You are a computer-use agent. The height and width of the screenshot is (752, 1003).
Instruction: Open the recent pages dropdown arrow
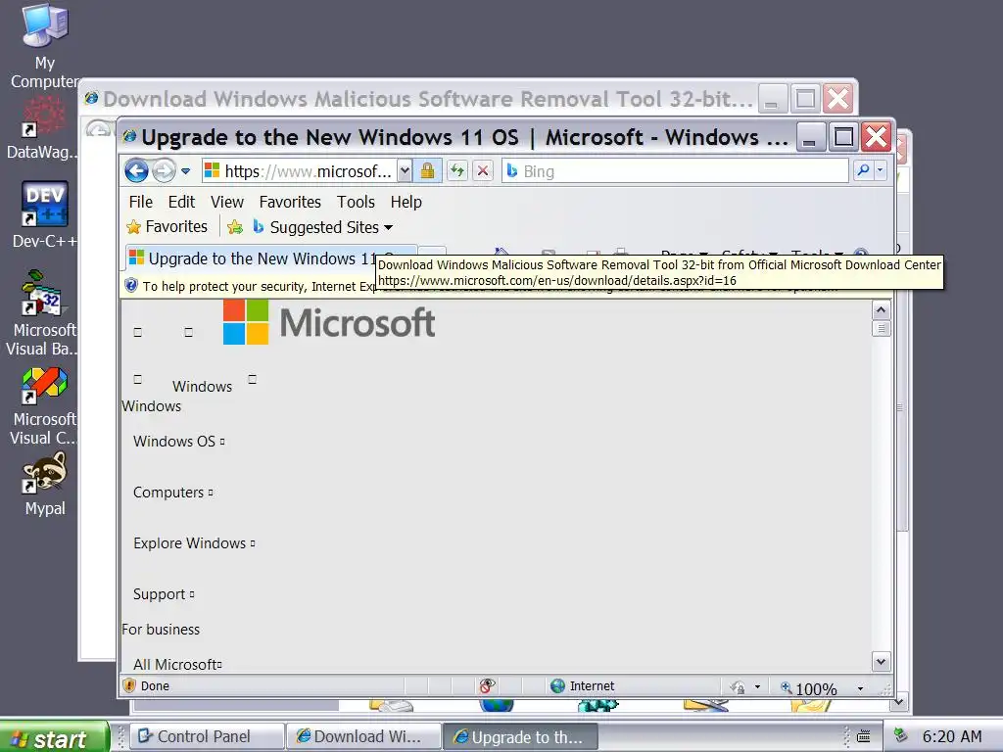(x=185, y=171)
